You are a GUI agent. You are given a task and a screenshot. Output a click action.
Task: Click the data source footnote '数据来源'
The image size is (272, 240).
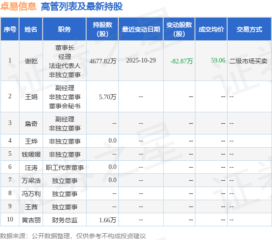[x=13, y=236]
